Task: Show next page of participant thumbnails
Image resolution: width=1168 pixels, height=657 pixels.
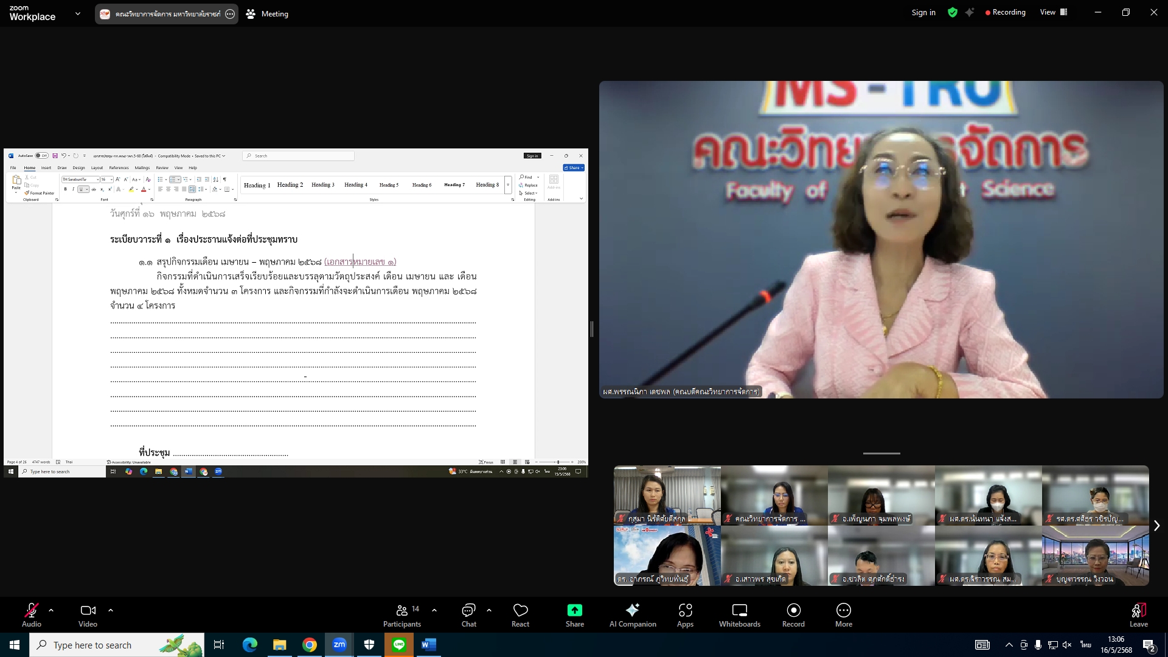Action: [1156, 526]
